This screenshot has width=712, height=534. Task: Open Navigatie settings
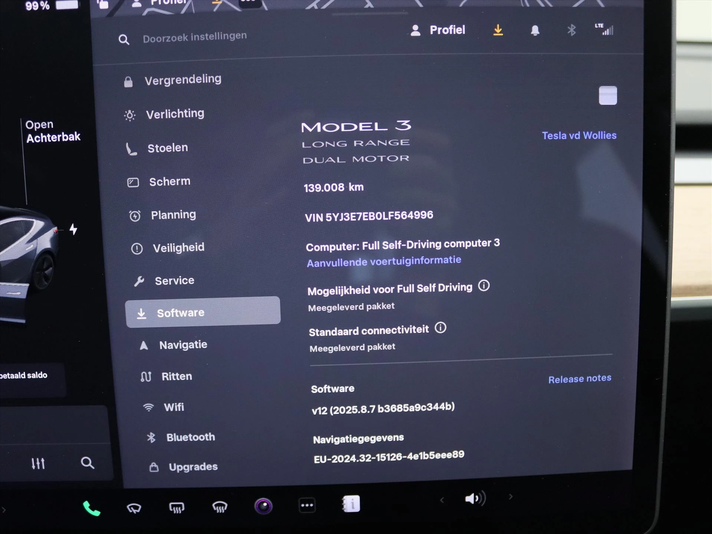[173, 345]
